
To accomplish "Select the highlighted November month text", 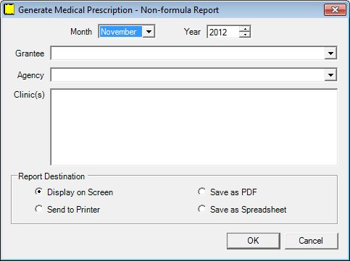I will coord(120,32).
